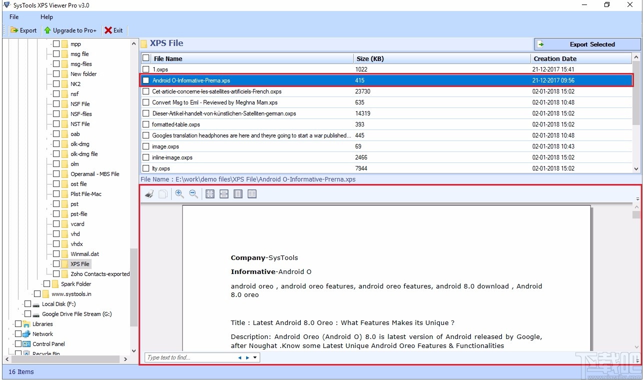Select the Zoom In magnifier icon
Screen dimensions: 643x380
[180, 193]
